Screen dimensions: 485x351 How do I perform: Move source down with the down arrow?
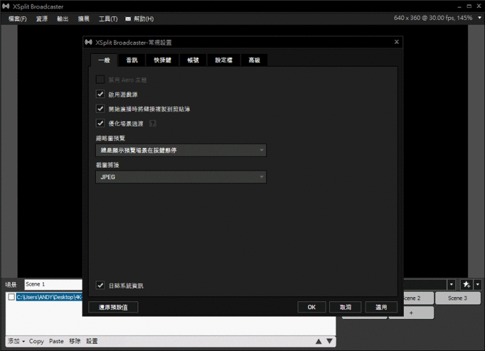[329, 341]
